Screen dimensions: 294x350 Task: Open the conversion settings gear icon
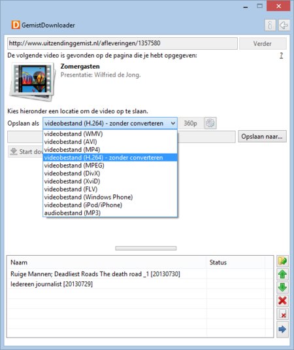tap(210, 123)
